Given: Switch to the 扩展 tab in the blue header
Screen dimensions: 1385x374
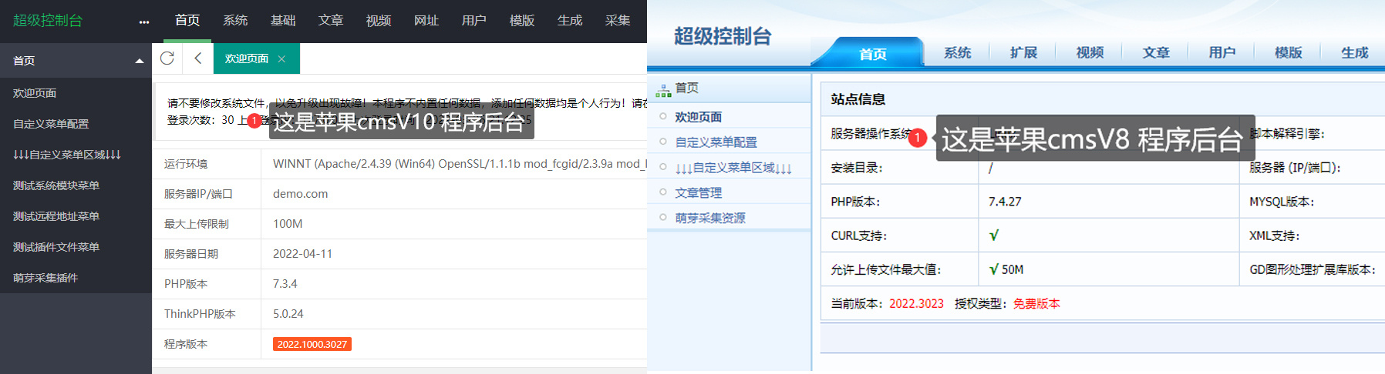Looking at the screenshot, I should pyautogui.click(x=1023, y=52).
